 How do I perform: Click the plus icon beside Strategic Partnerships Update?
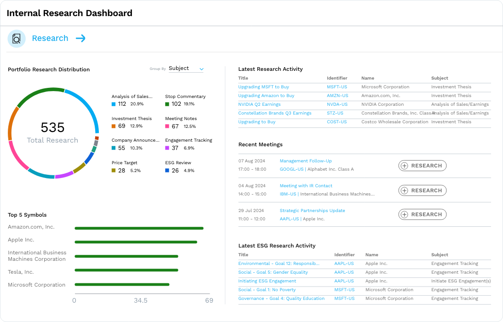coord(405,214)
